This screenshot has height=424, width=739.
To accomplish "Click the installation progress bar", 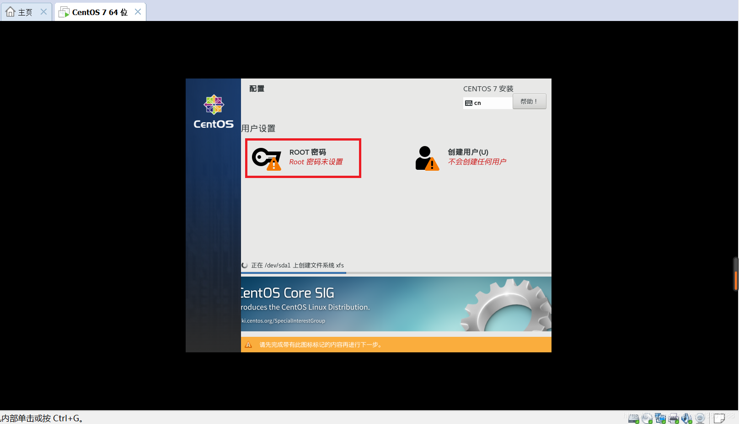I will [x=396, y=273].
